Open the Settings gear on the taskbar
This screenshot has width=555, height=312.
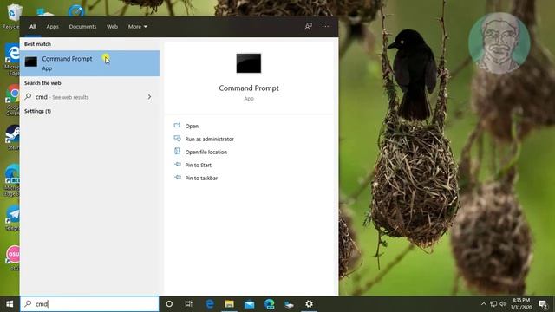click(309, 304)
